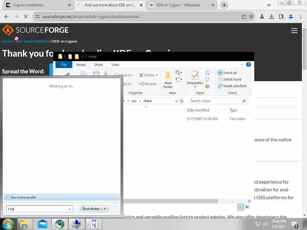Expand the Shut down options arrow
The height and width of the screenshot is (230, 307).
[x=105, y=209]
